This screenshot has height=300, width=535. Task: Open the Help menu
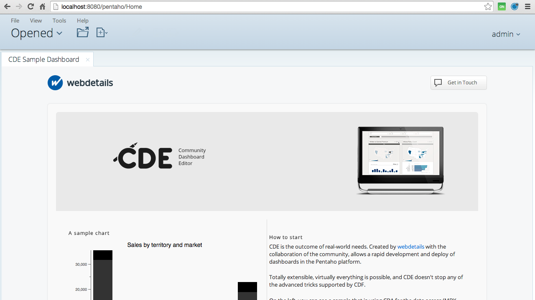click(x=83, y=20)
